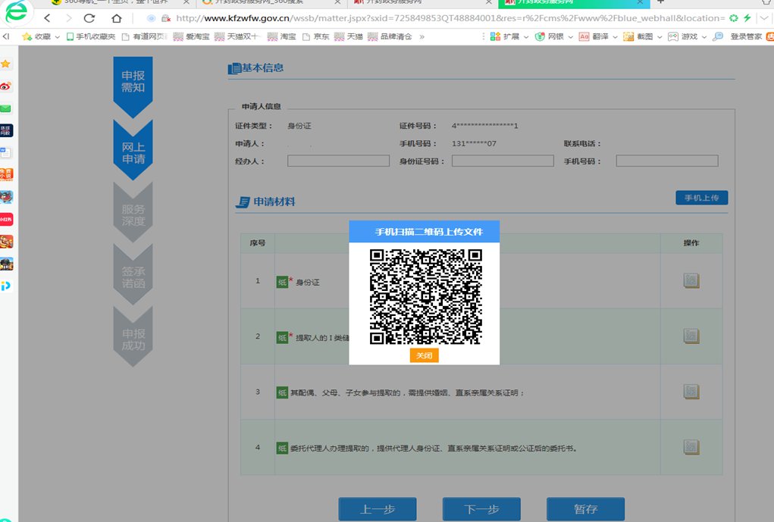Screen dimensions: 774x522
Task: Open a new tab with plus
Action: coord(661,2)
